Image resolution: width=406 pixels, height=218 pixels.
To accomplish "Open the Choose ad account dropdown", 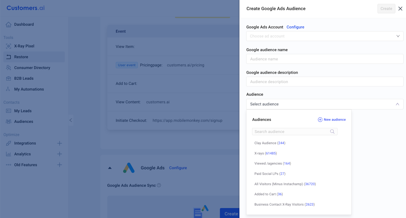I will tap(325, 36).
